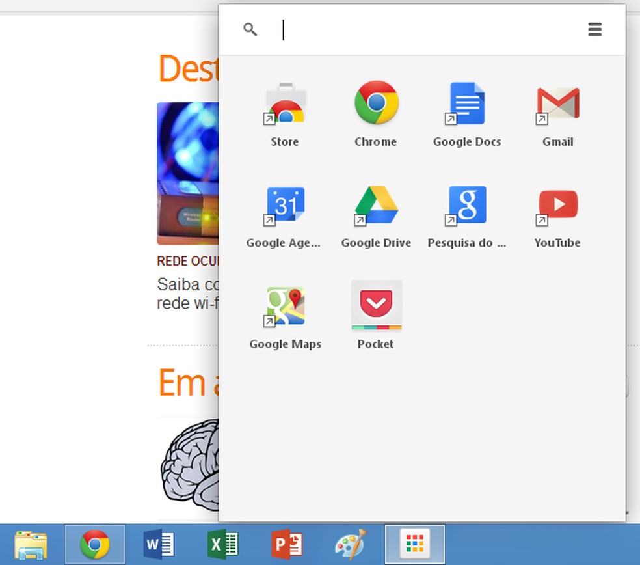This screenshot has height=565, width=640.
Task: Open Google Docs from the launcher
Action: click(466, 104)
